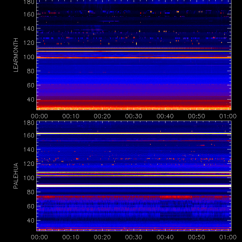Select the 140 tick label on LEARMONTH plot
This screenshot has width=242, height=242.
29,28
